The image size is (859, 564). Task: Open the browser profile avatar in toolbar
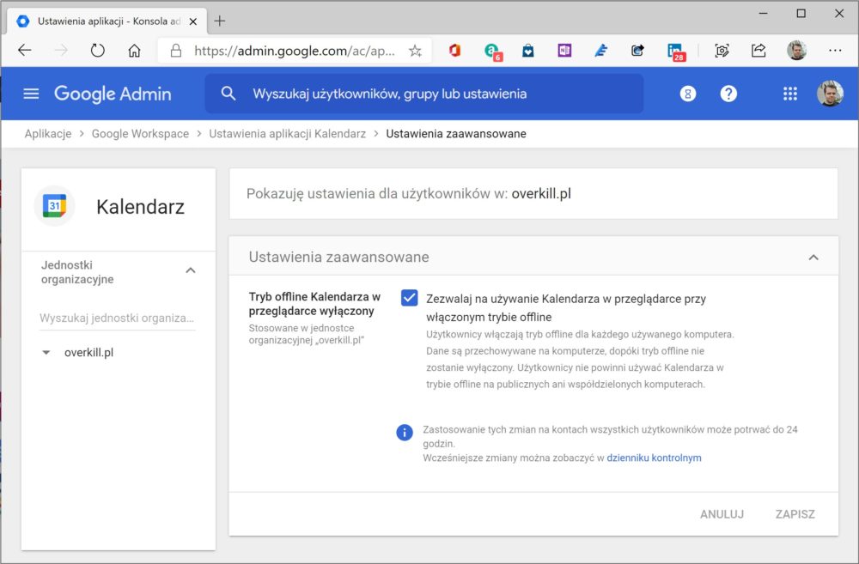pos(796,51)
